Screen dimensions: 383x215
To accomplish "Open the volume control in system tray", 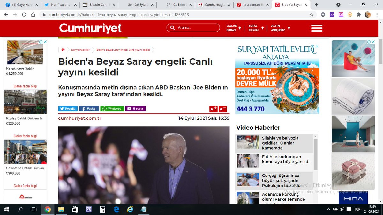I will [x=342, y=209].
